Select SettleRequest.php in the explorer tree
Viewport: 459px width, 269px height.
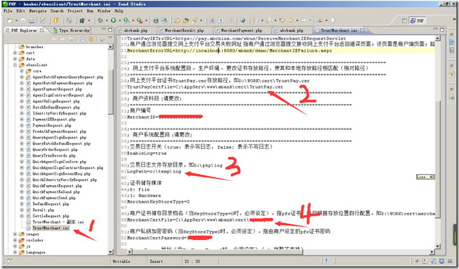tap(51, 216)
